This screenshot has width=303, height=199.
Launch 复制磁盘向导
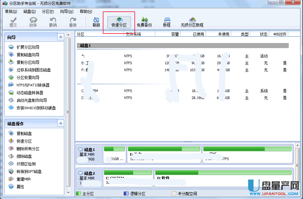[x=24, y=55]
